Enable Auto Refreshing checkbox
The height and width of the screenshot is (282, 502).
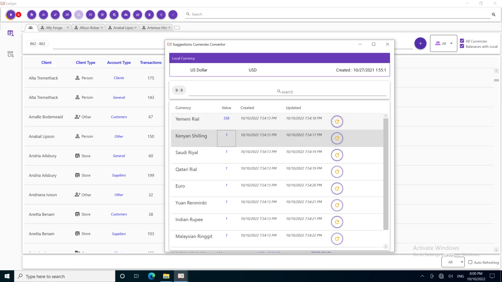470,262
